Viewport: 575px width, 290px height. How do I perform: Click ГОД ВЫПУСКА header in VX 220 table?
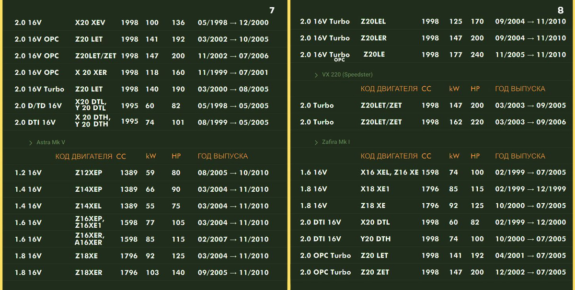(x=520, y=89)
